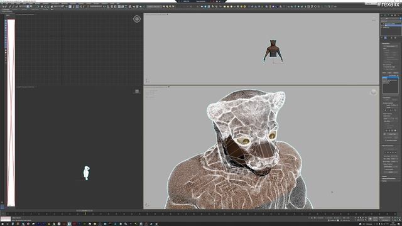Screen dimensions: 402x226
Task: Click the top-left viewport label menu
Action: (26, 14)
